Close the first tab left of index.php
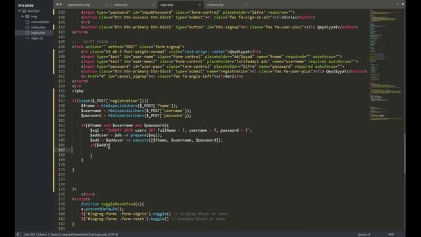The image size is (421, 237). pyautogui.click(x=107, y=5)
